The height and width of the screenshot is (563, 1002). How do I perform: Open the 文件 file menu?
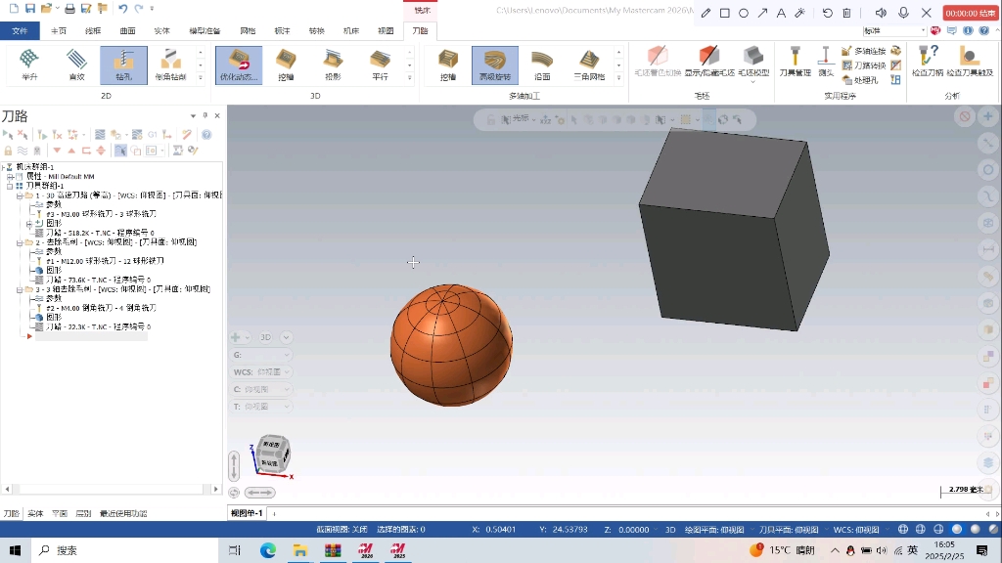pyautogui.click(x=20, y=30)
